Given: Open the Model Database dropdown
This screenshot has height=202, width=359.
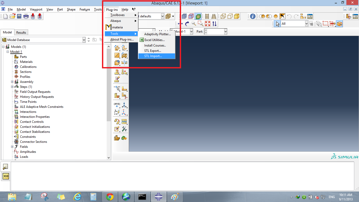Looking at the screenshot, I should coord(84,40).
